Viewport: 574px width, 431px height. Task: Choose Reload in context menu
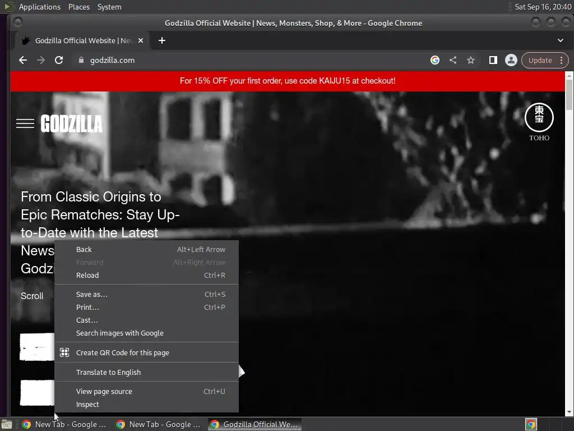click(146, 275)
